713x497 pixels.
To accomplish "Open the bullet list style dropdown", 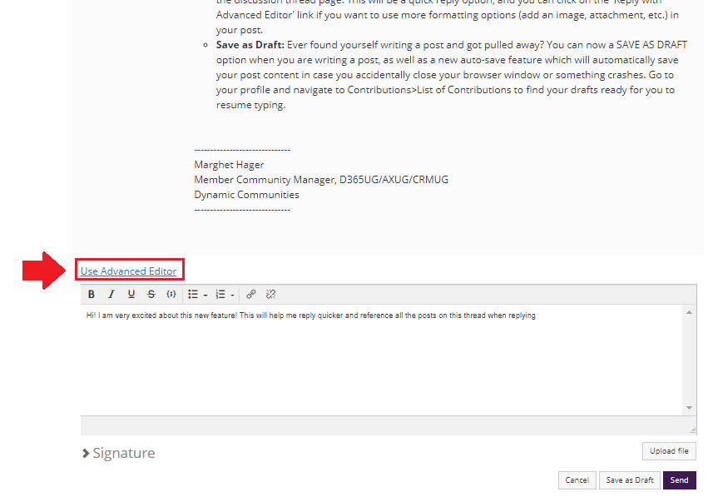I will [205, 295].
